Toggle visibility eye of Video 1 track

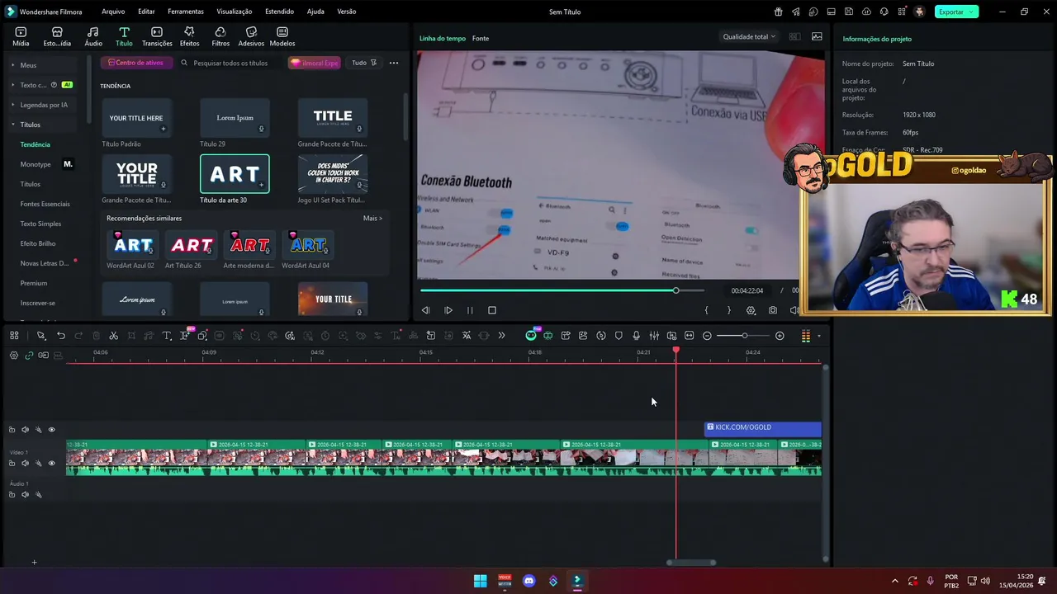pos(51,463)
